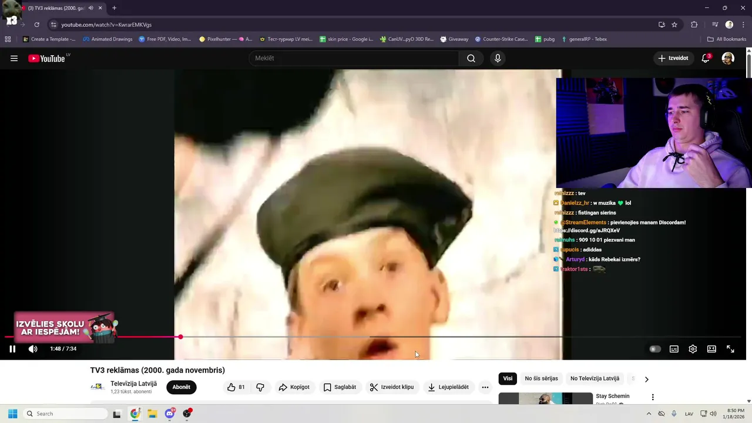Open Create a Template bookmark
The width and height of the screenshot is (752, 423).
(x=49, y=39)
